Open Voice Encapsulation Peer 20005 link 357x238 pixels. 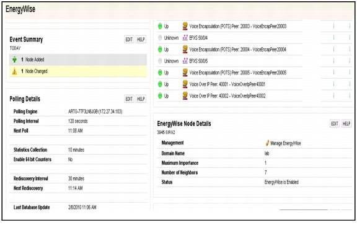(238, 73)
